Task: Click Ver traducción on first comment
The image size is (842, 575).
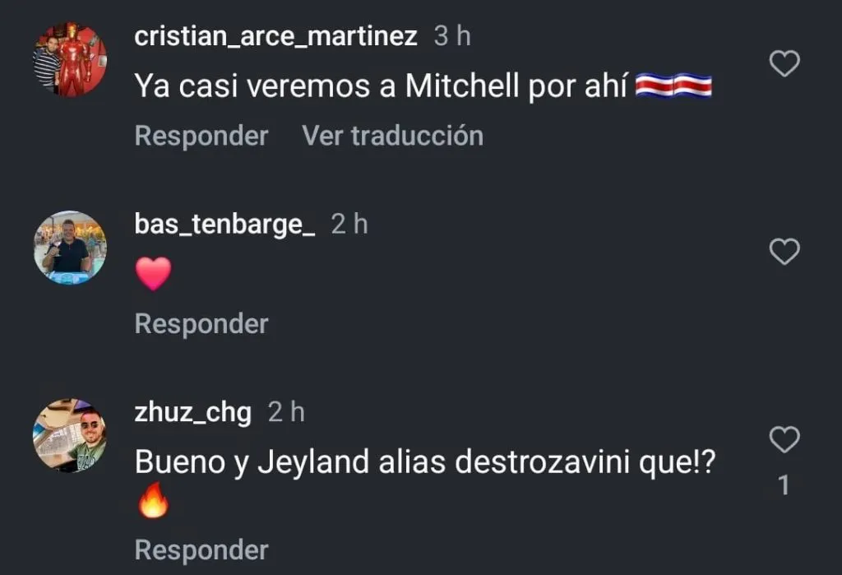Action: click(x=392, y=136)
